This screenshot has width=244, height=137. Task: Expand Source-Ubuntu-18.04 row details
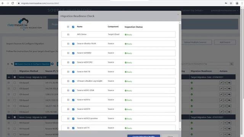pos(68,44)
